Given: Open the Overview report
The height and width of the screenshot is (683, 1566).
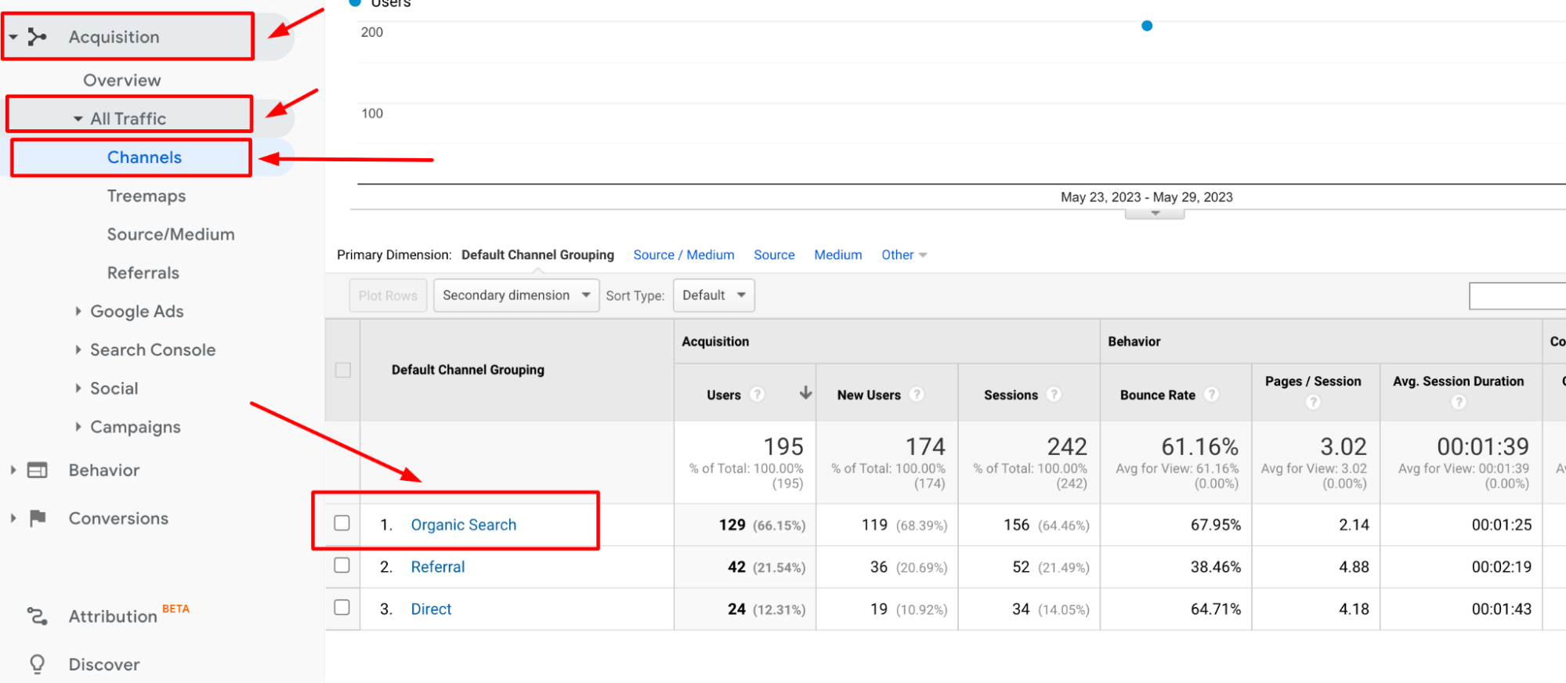Looking at the screenshot, I should pyautogui.click(x=122, y=80).
